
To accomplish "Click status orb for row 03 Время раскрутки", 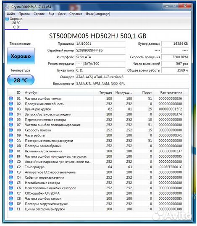I will point(11,109).
